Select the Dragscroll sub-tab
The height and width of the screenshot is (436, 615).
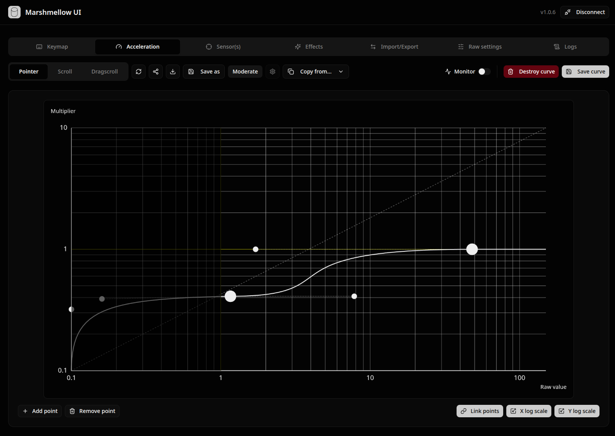coord(104,72)
